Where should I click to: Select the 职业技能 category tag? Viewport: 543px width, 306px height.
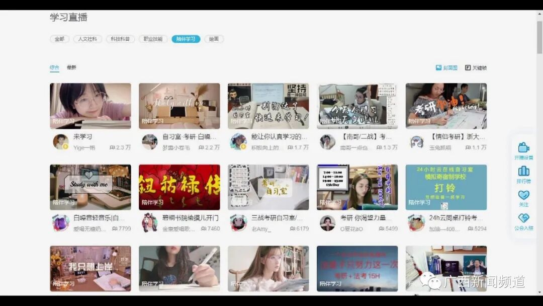point(153,39)
